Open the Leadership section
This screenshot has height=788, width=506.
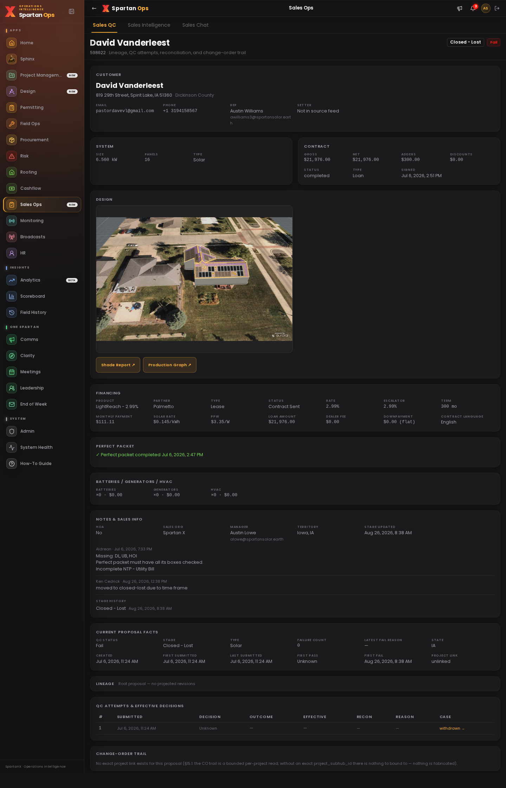pyautogui.click(x=42, y=388)
